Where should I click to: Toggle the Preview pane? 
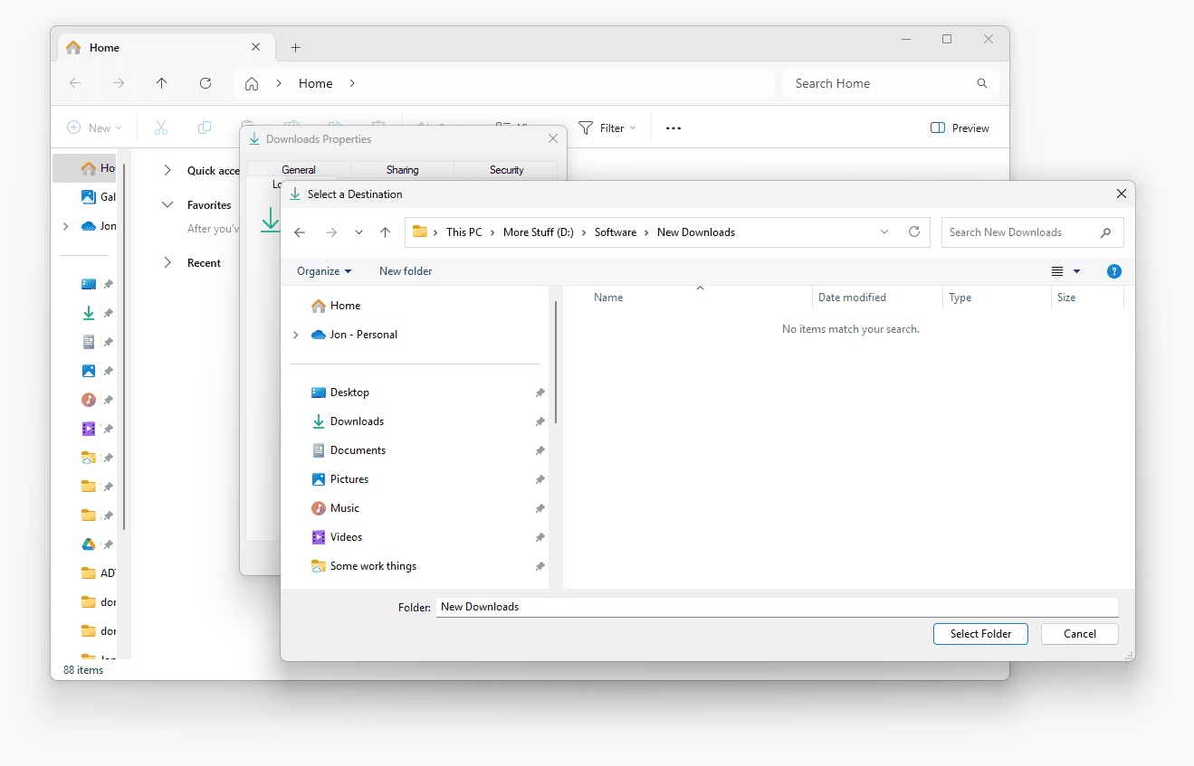[960, 128]
